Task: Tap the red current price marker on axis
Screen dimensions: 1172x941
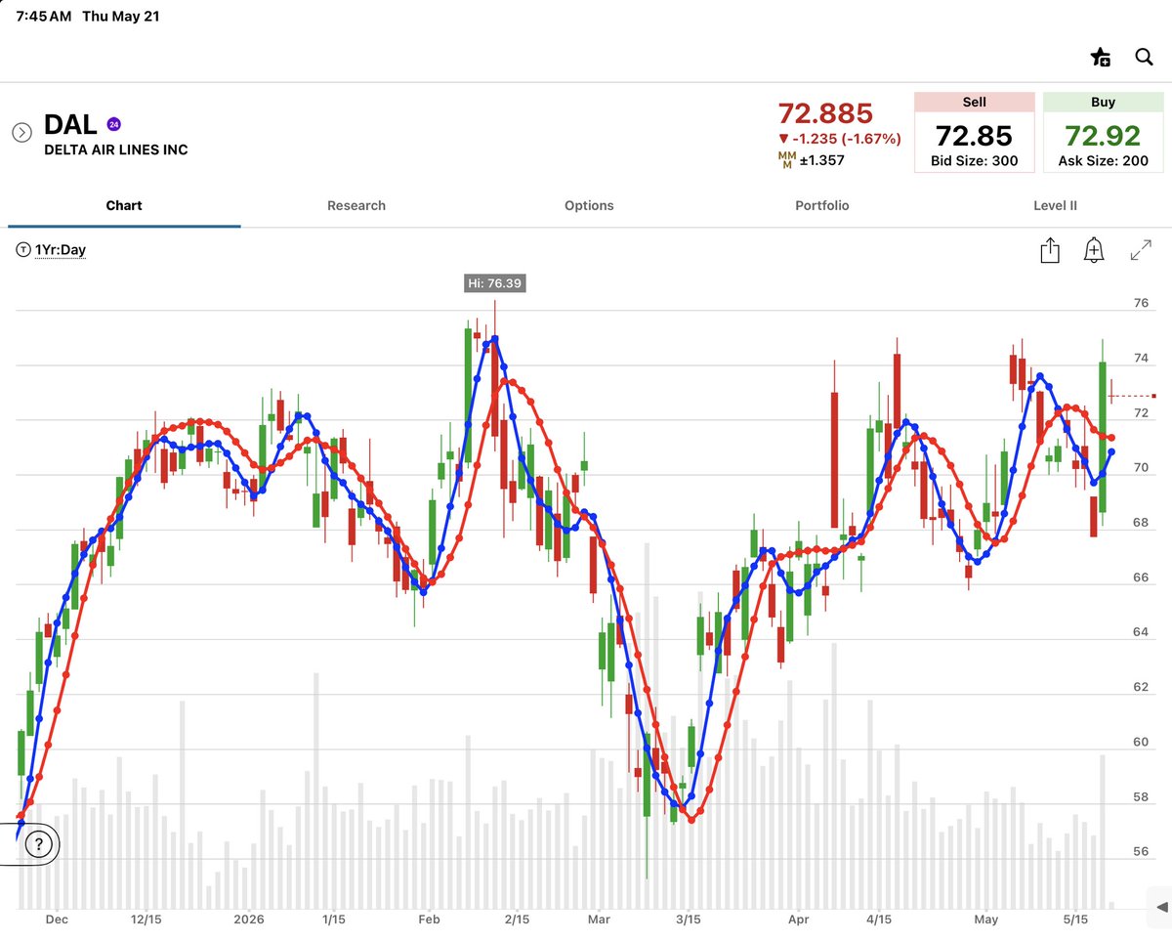Action: (1154, 396)
